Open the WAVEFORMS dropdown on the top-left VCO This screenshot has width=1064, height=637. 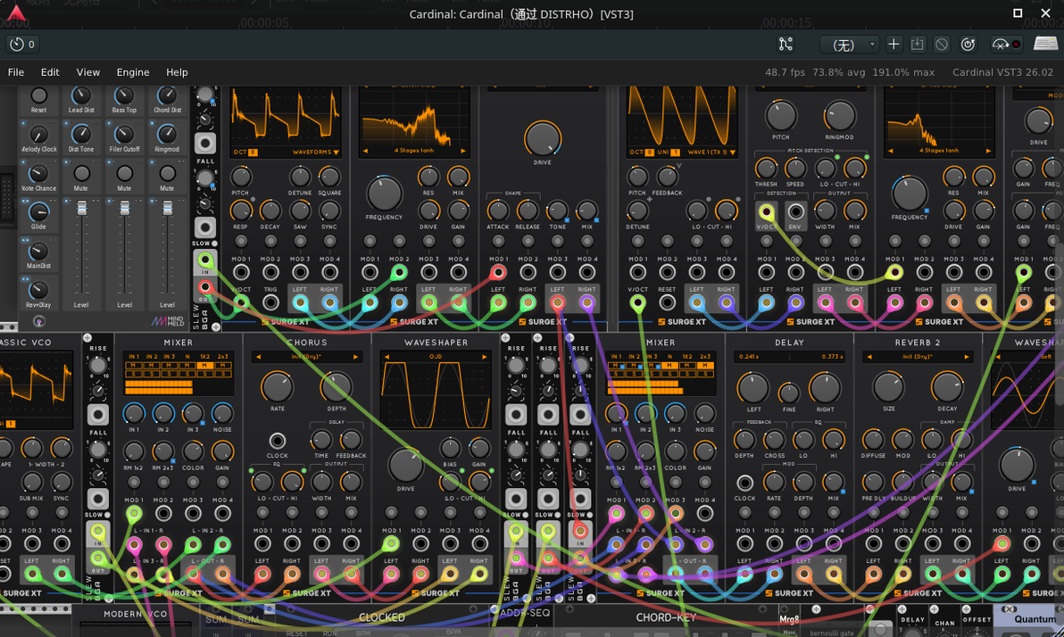pos(315,152)
